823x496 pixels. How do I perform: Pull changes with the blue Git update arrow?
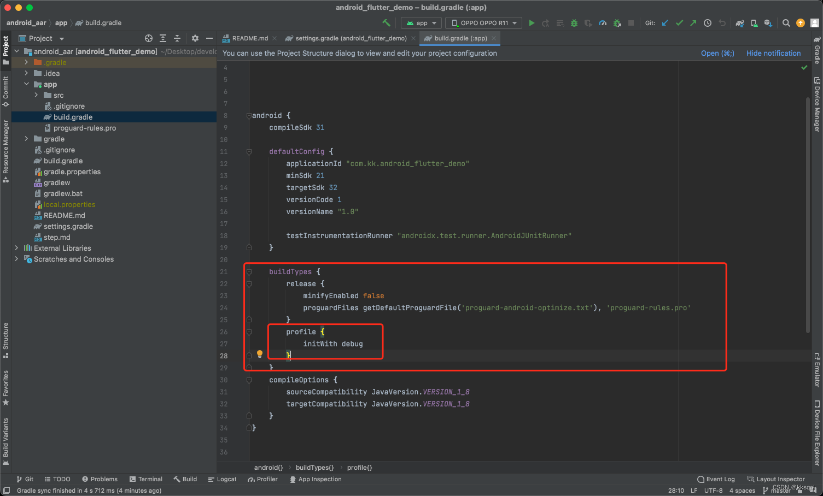[666, 23]
